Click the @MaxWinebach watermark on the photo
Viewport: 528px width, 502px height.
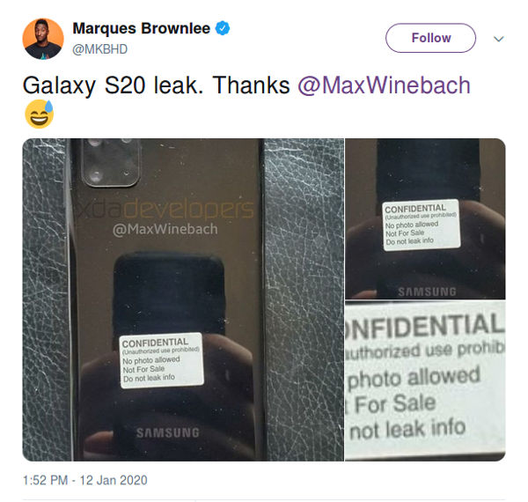(x=165, y=230)
